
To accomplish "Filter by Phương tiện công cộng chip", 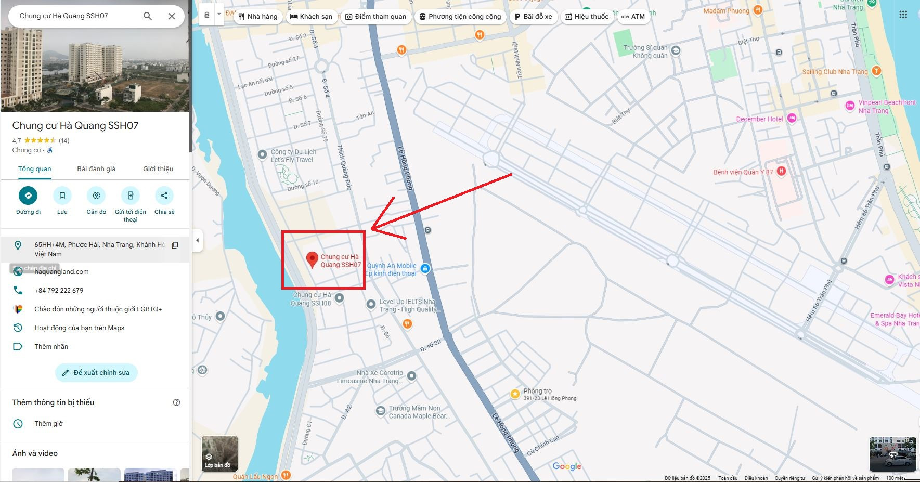I will point(461,17).
